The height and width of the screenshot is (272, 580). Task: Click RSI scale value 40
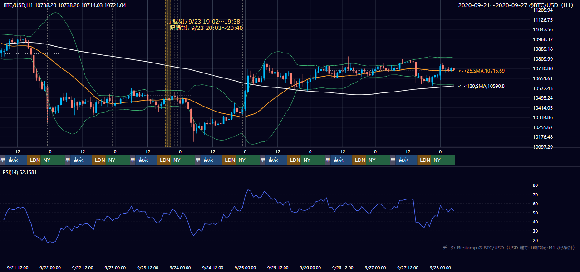536,222
